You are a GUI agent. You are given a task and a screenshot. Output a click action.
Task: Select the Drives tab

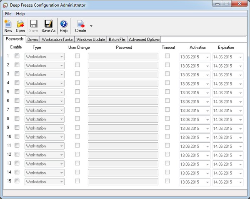[32, 40]
